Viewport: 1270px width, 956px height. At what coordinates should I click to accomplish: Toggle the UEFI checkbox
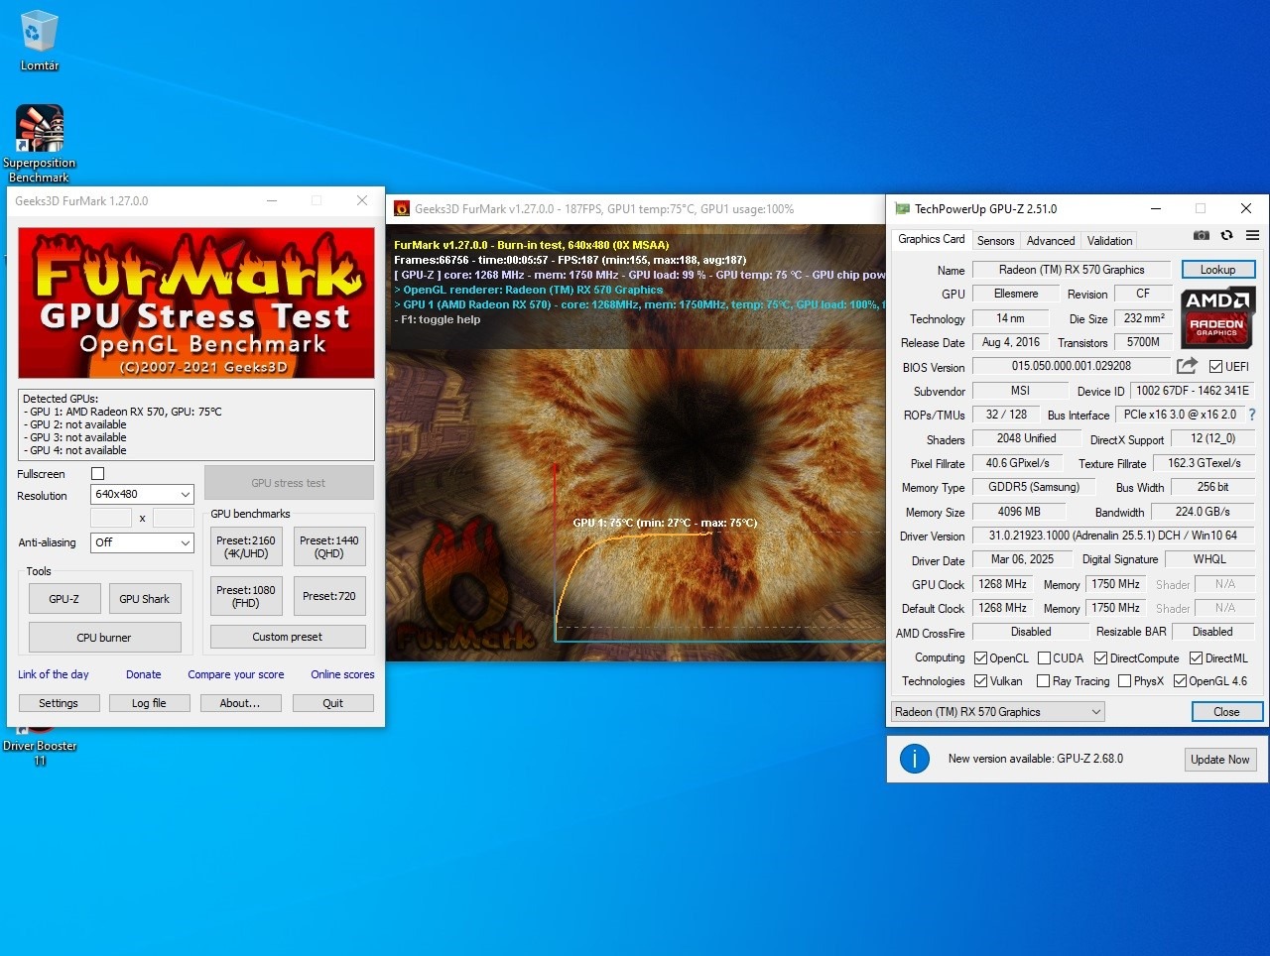(1215, 366)
